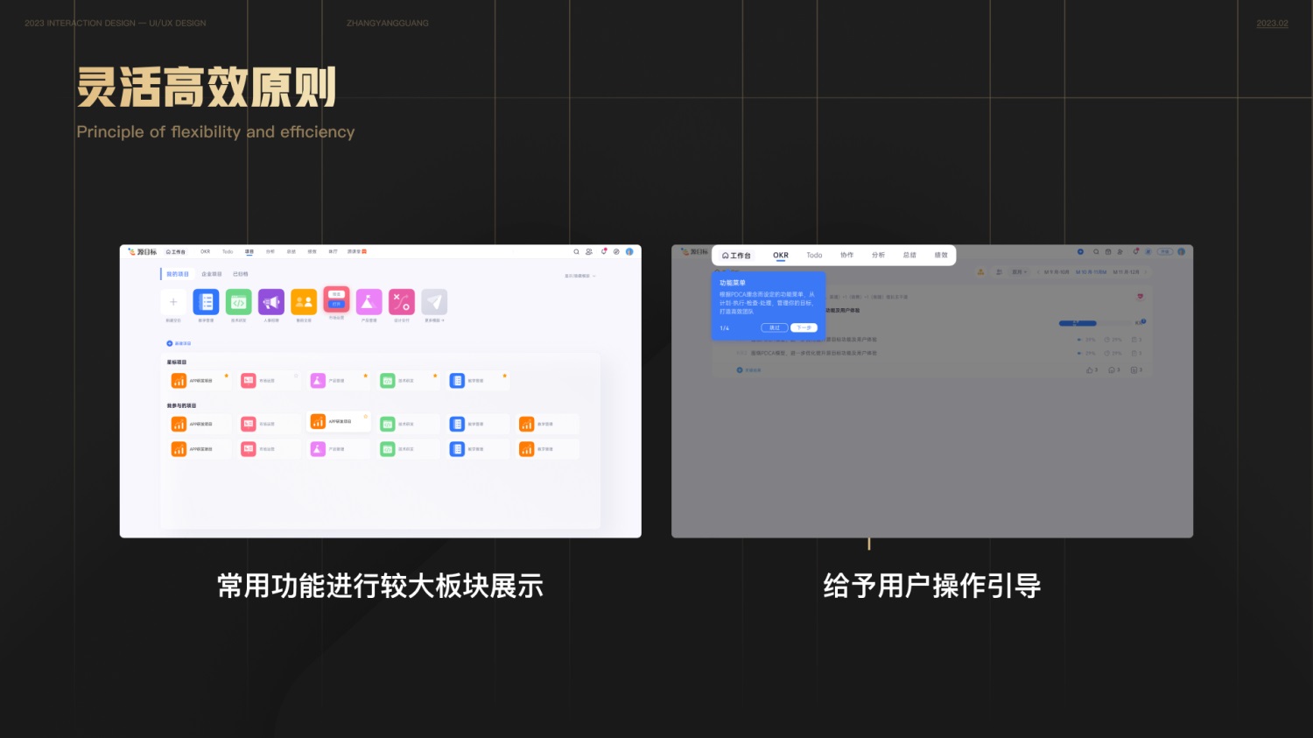Click the right chevron beside the date ranges
The width and height of the screenshot is (1313, 738).
(1146, 272)
